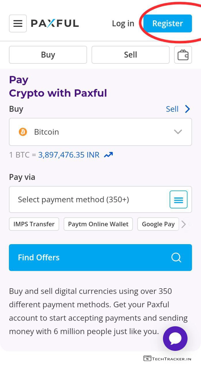Select Google Pay payment chip
201x369 pixels.
click(x=158, y=224)
